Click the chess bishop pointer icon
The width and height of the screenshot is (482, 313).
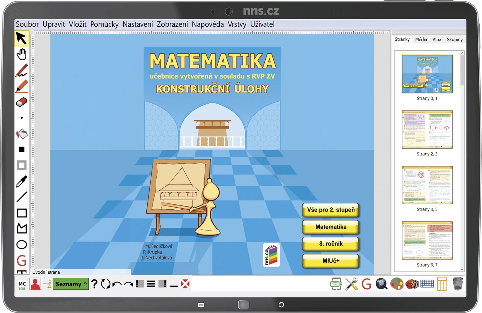point(47,284)
